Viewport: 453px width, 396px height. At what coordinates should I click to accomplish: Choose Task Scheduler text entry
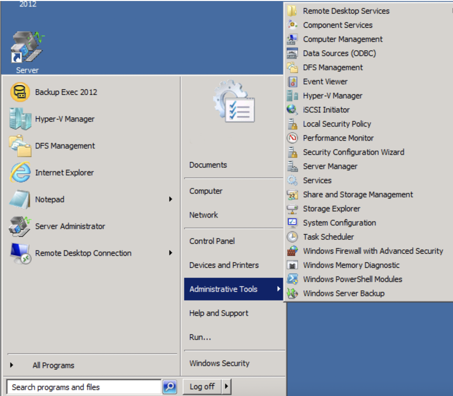(329, 237)
